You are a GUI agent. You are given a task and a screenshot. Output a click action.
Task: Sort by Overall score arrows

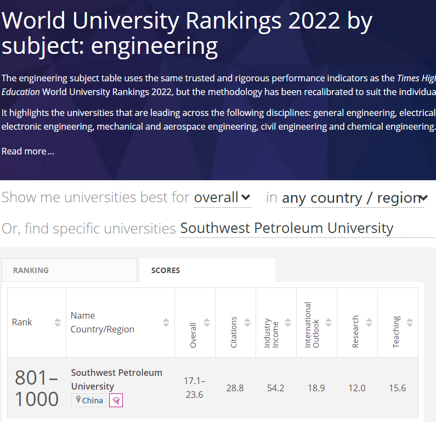click(x=207, y=323)
